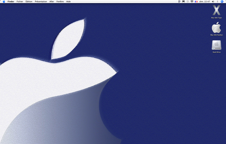The image size is (226, 144).
Task: Click the 'Mac OSX Panther' label
Action: pos(216,35)
